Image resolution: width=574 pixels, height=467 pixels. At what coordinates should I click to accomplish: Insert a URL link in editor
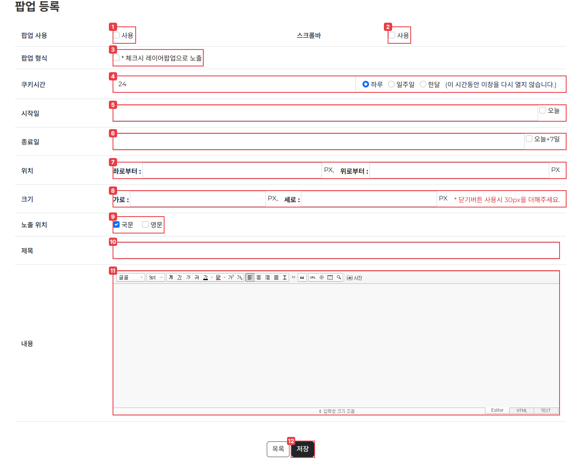(x=313, y=278)
